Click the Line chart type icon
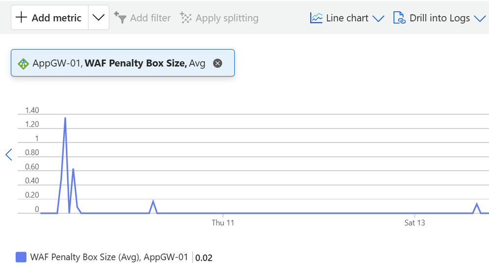The width and height of the screenshot is (489, 278). pos(317,18)
